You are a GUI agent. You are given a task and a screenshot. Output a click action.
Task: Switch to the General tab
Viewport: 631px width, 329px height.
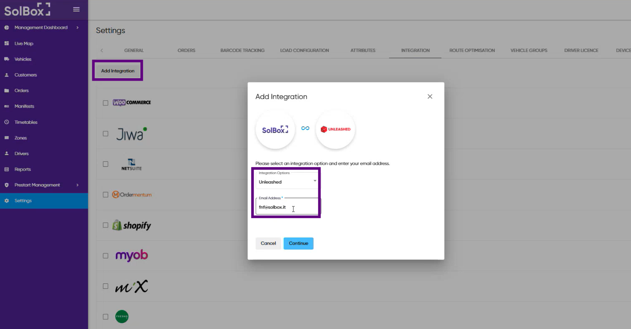pyautogui.click(x=134, y=51)
